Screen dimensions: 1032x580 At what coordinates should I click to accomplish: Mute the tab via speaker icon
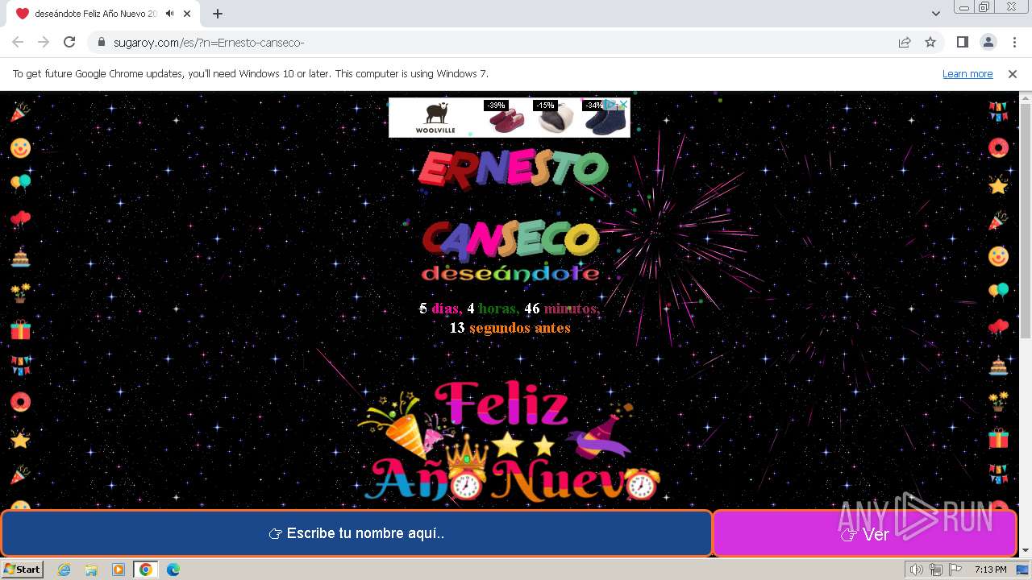pos(169,14)
